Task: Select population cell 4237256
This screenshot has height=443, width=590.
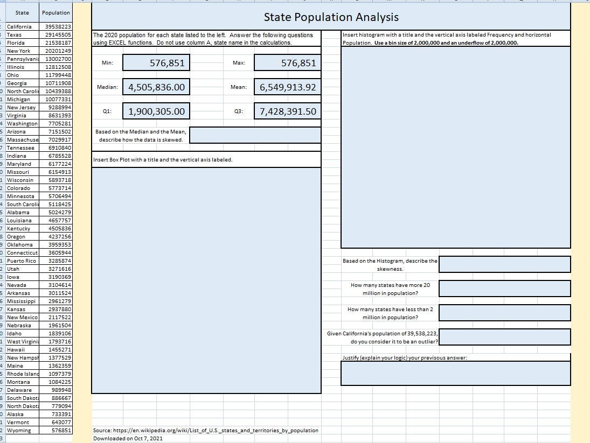Action: click(55, 237)
